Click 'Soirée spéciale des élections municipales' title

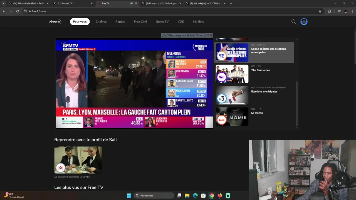tap(268, 51)
